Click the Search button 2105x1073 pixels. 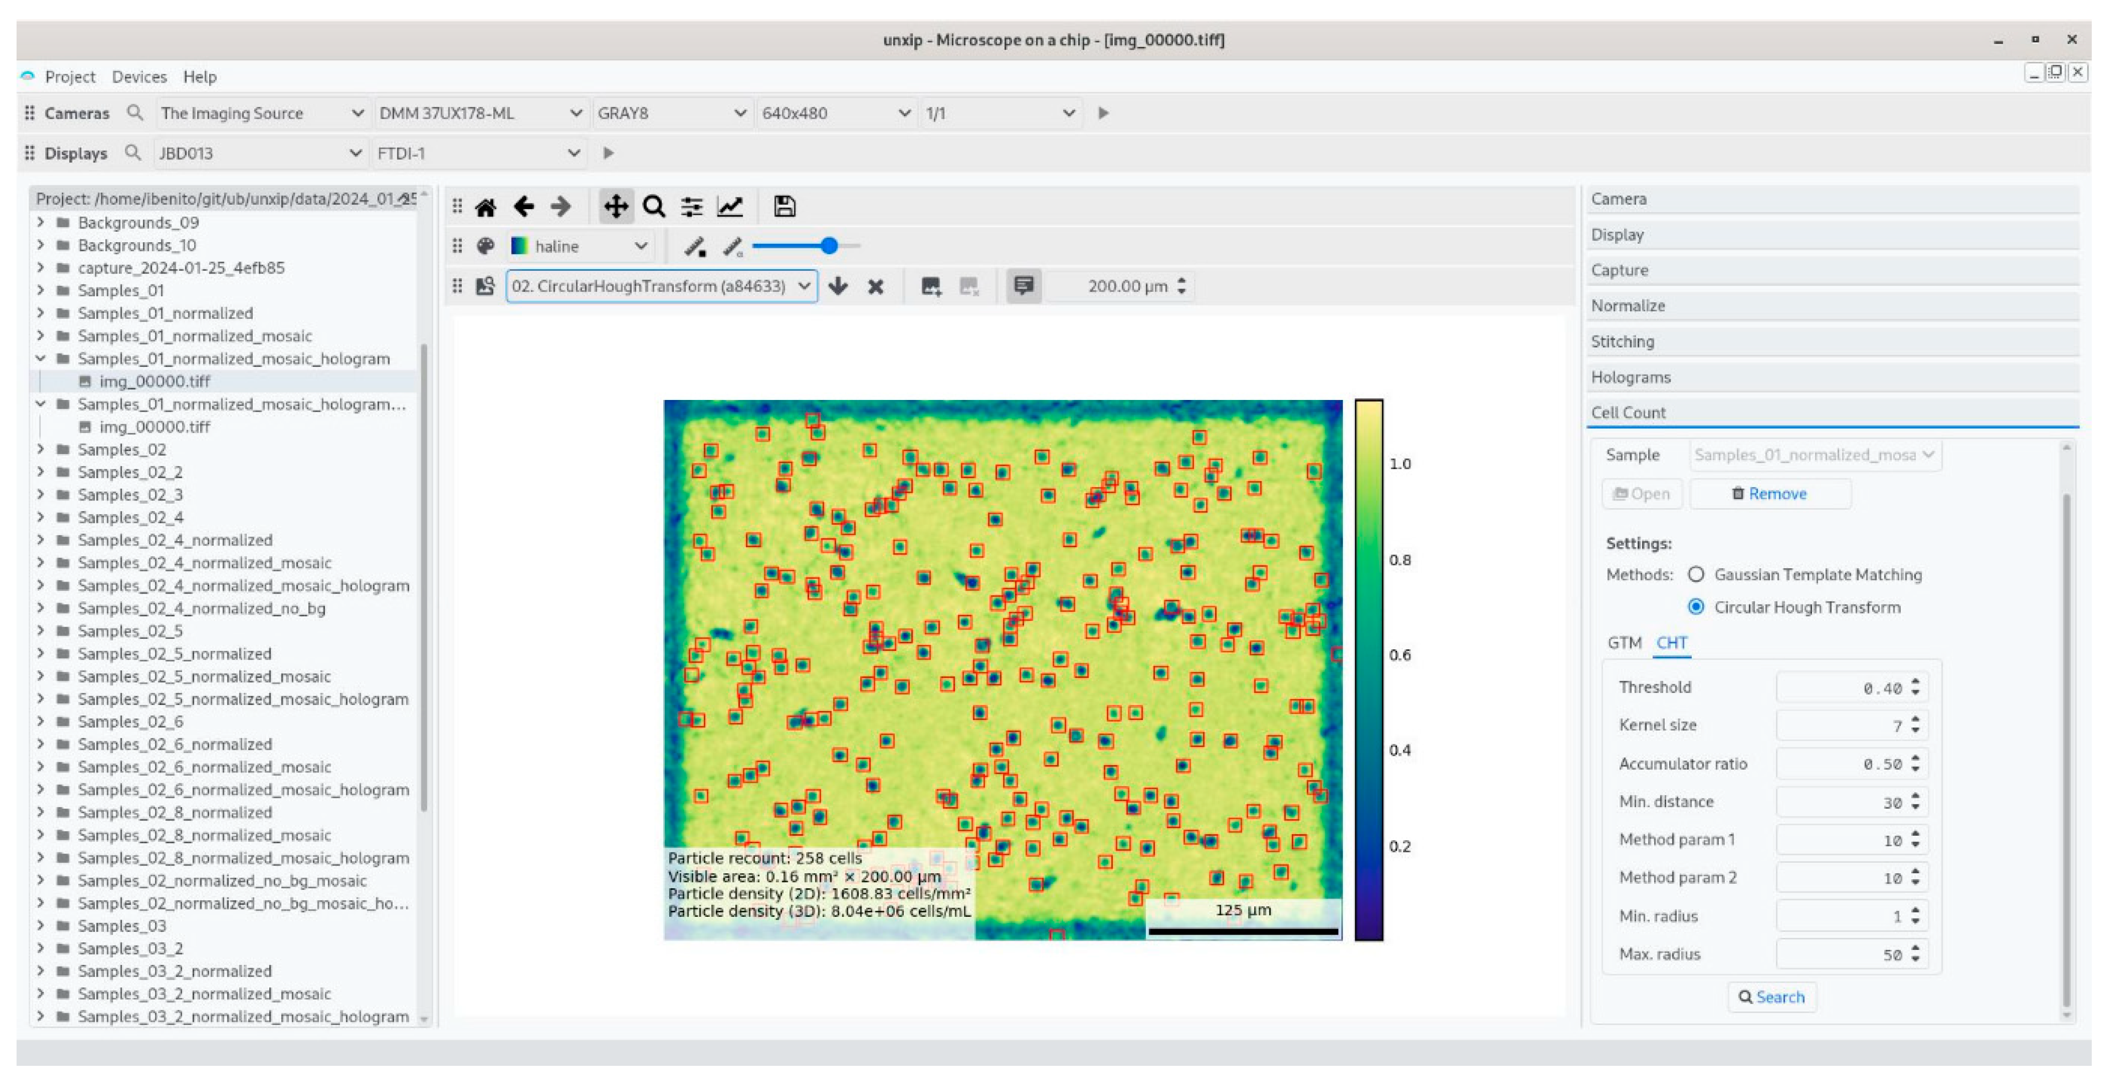1771,998
